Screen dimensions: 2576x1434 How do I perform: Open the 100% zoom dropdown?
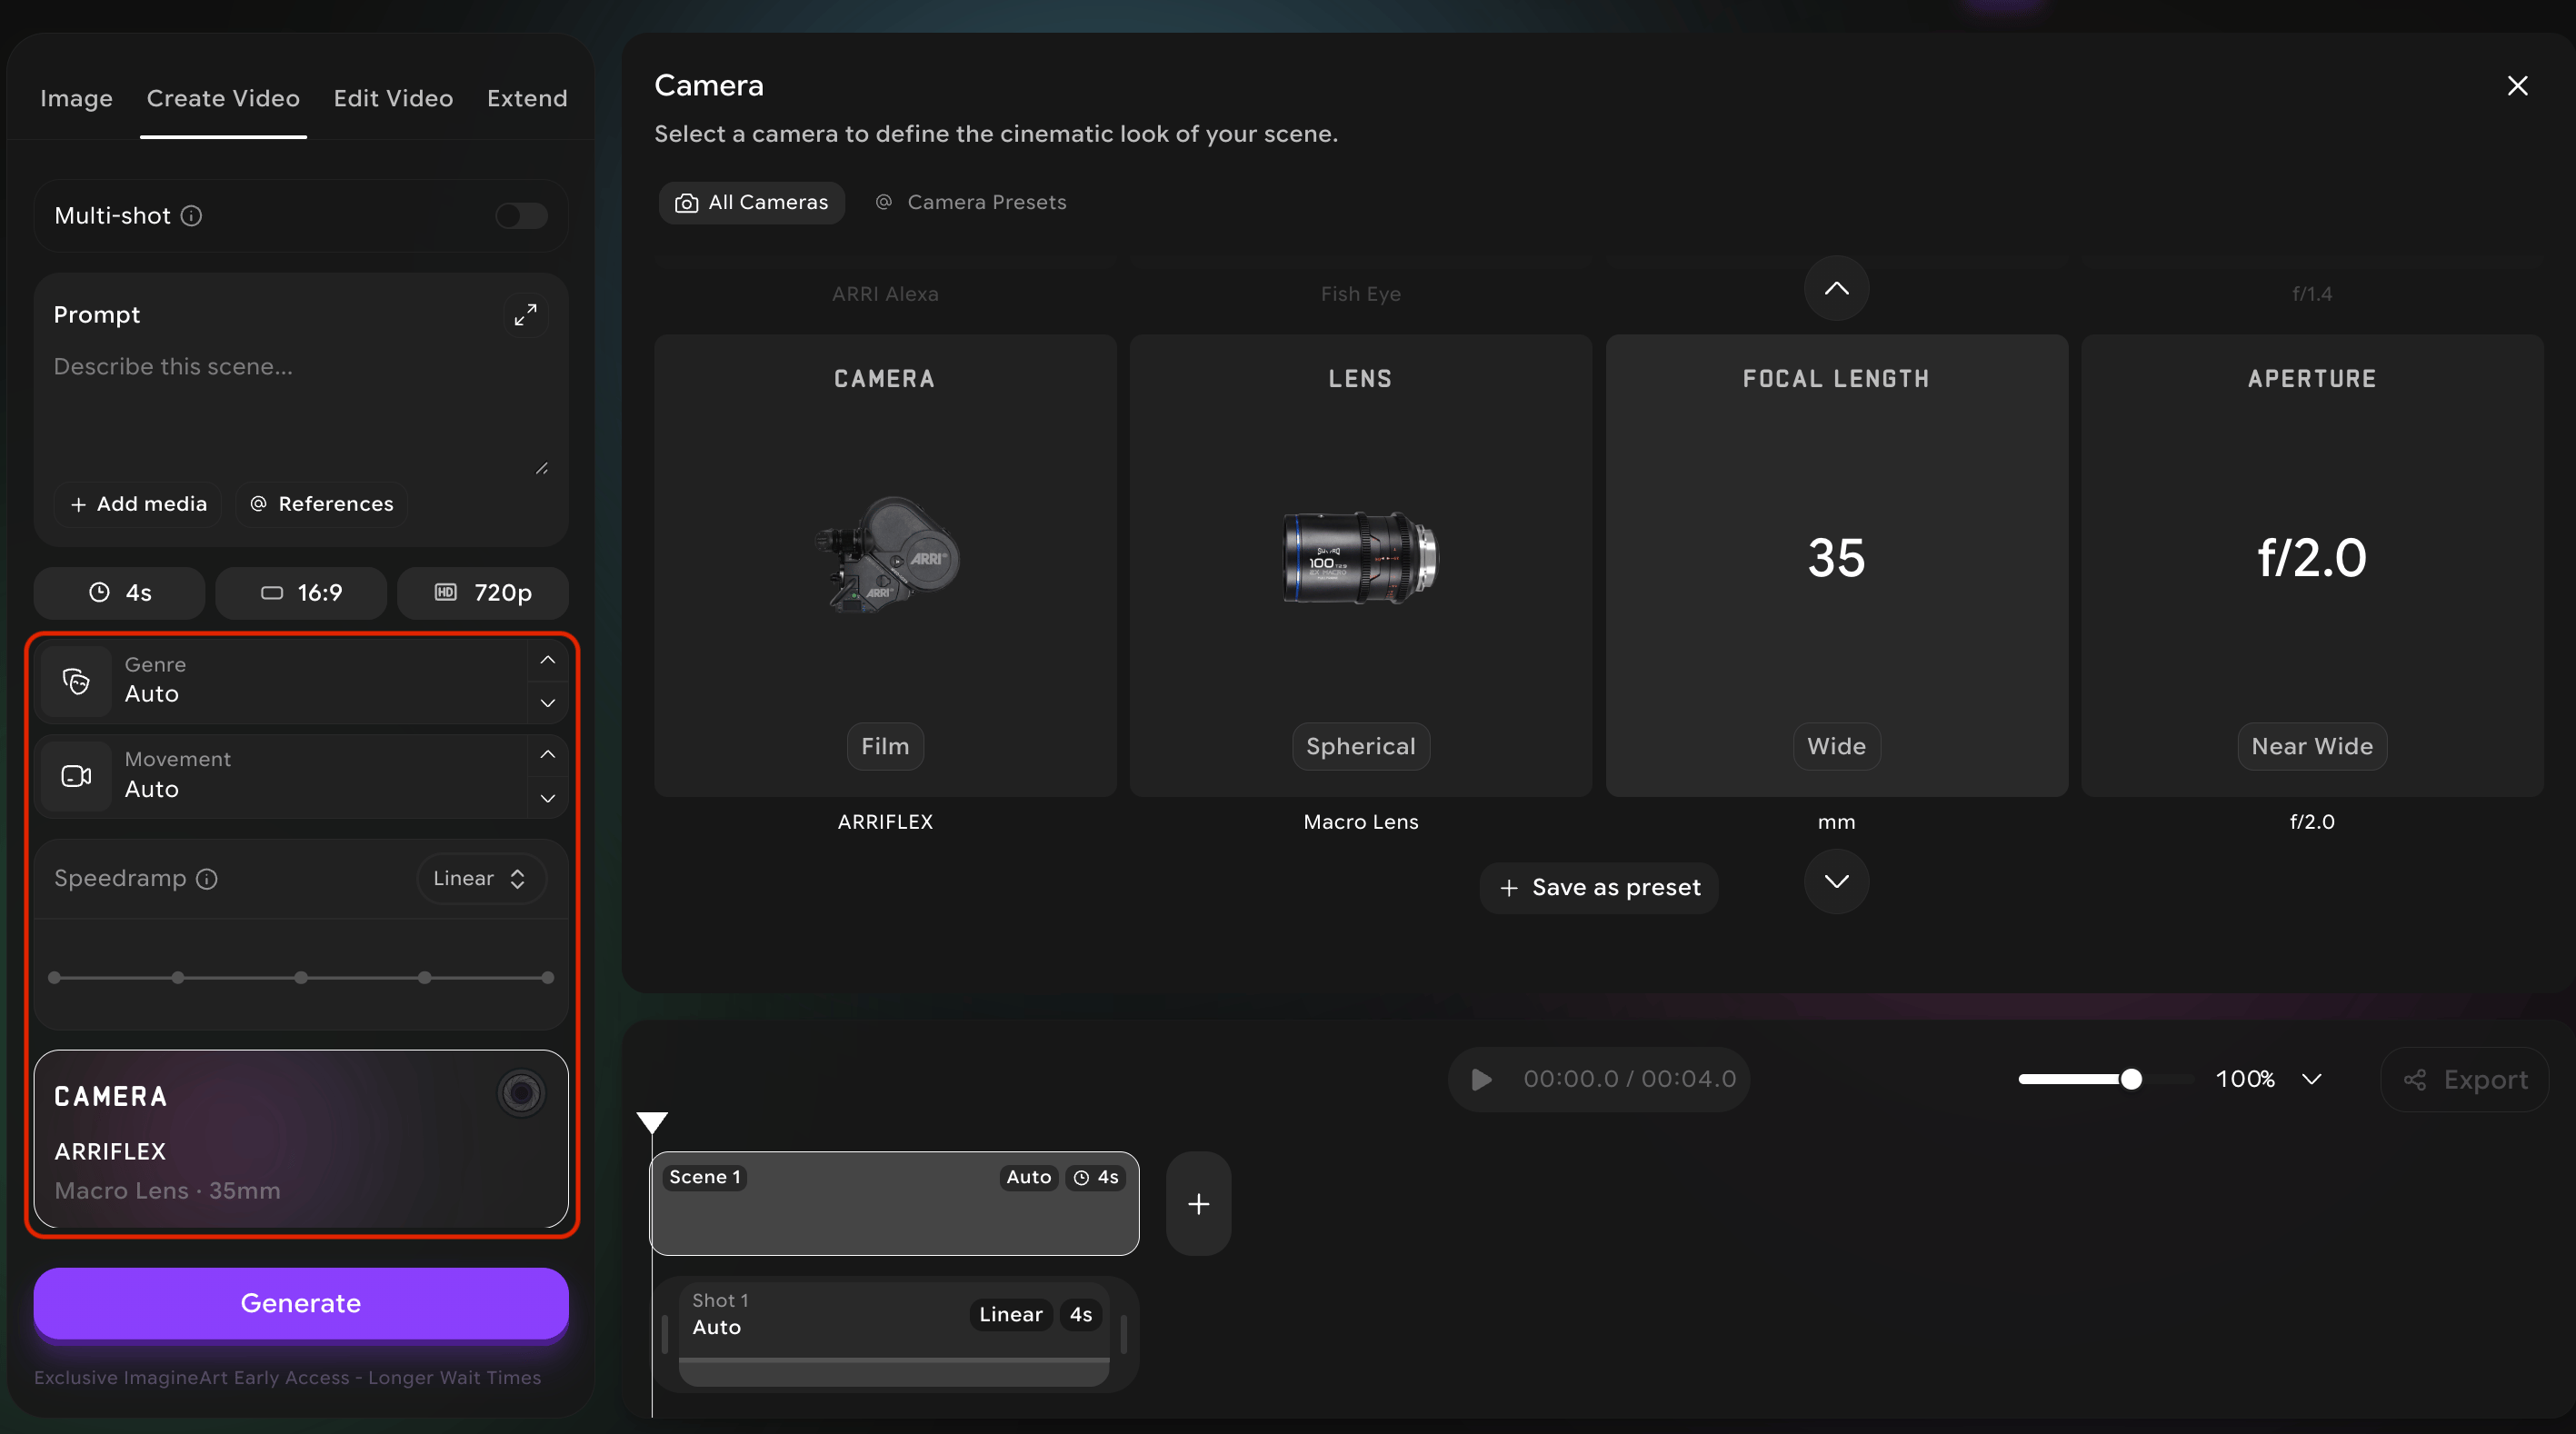(2269, 1079)
